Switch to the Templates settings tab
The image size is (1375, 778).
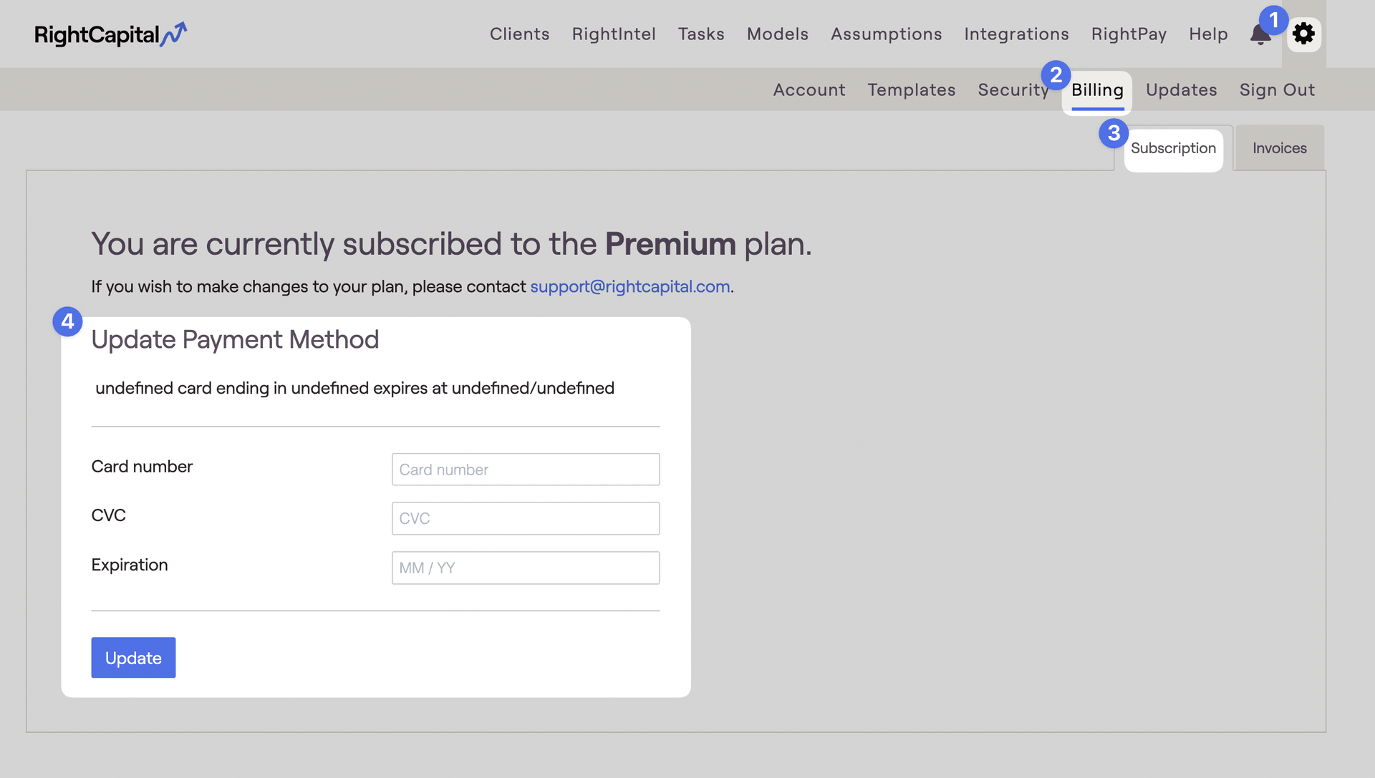click(912, 89)
